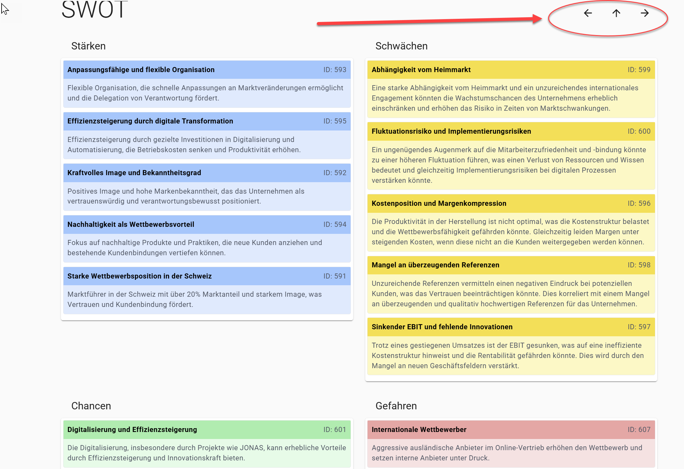Open the Abhängigkeit vom Heimmarkt card
This screenshot has height=469, width=684.
coord(421,70)
